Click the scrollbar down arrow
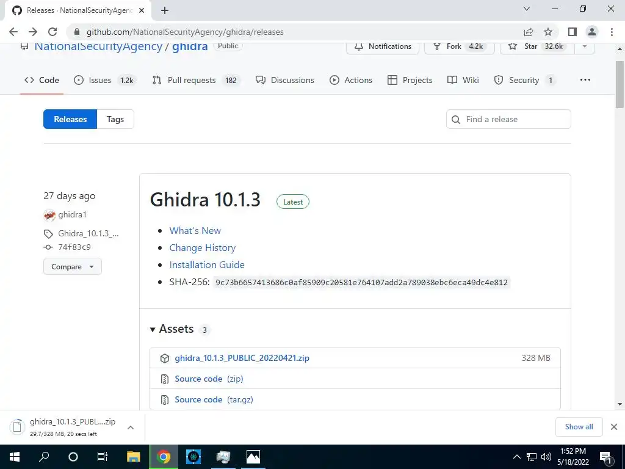Image resolution: width=625 pixels, height=469 pixels. 620,404
